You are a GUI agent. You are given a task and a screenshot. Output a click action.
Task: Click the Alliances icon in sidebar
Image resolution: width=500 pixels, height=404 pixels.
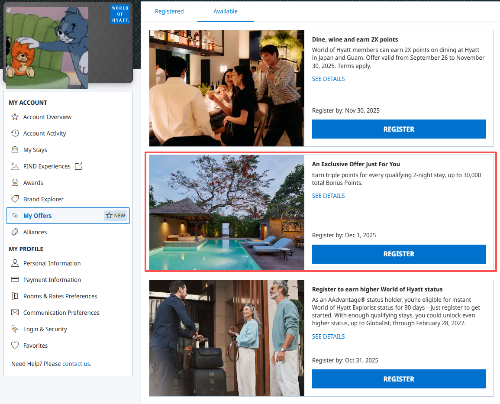15,232
